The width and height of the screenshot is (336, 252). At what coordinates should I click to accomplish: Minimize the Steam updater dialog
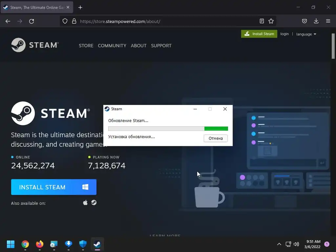point(195,109)
